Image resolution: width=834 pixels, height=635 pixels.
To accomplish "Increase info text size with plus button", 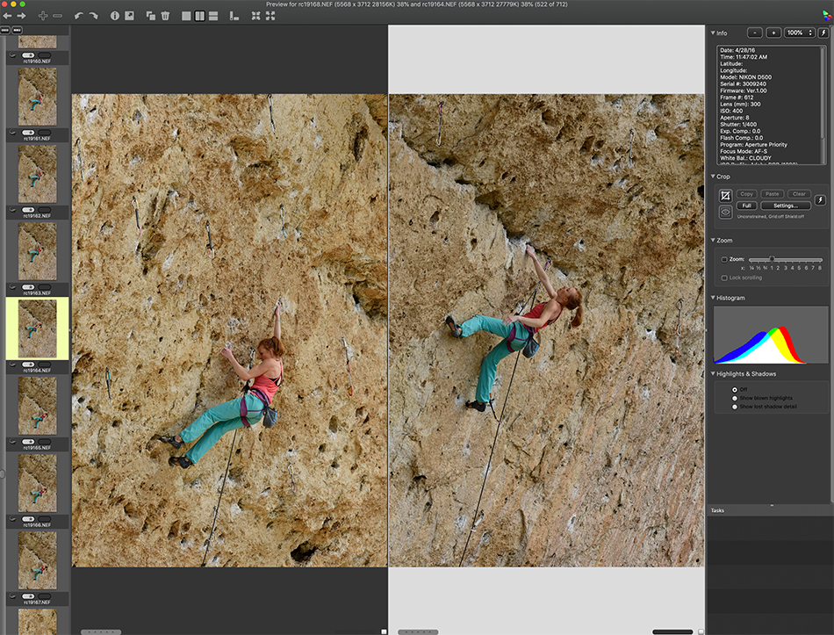I will coord(773,33).
